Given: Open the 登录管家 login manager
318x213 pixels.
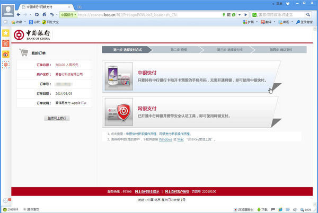Looking at the screenshot, I should 304,22.
